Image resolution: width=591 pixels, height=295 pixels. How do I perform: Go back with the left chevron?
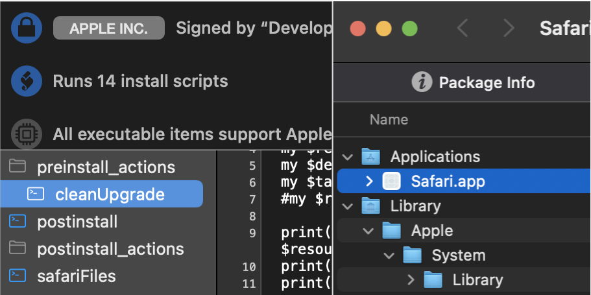(x=463, y=29)
